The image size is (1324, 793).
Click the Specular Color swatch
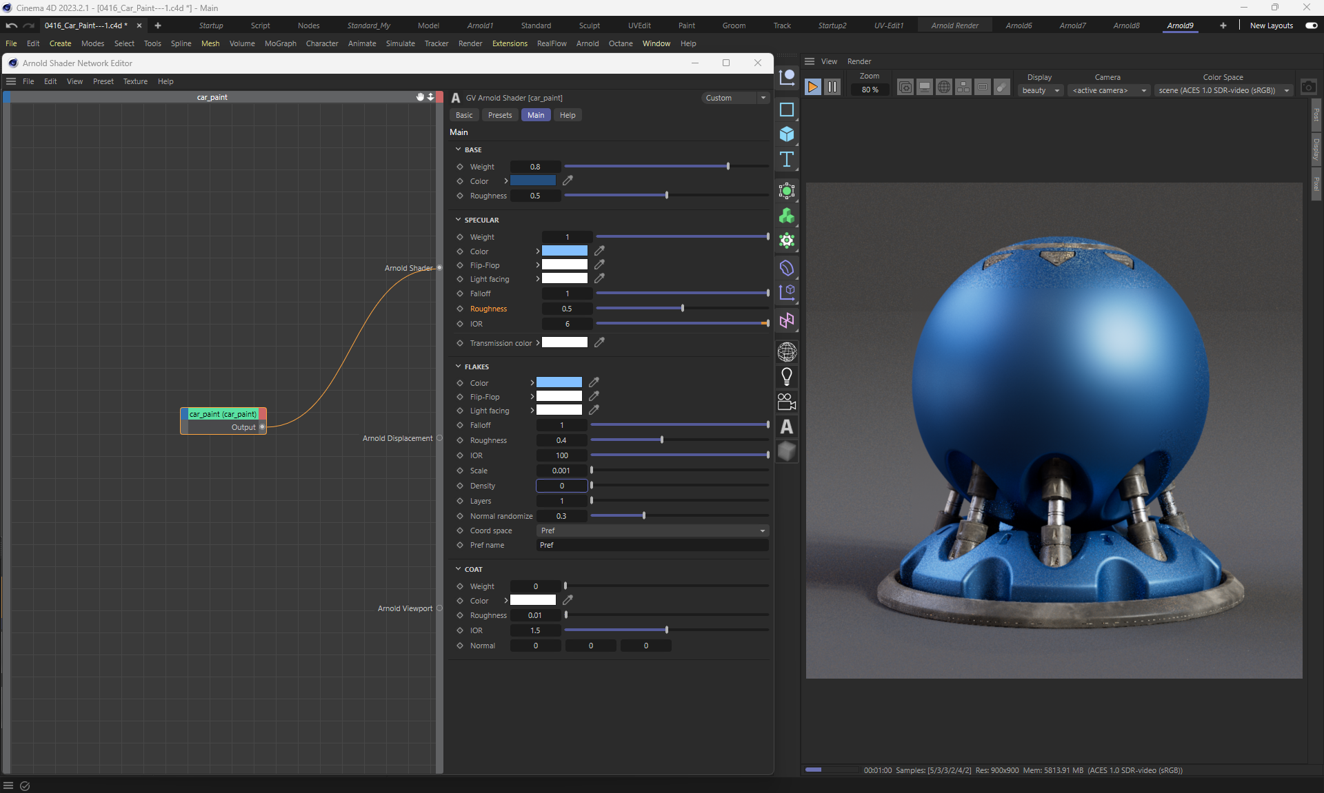[564, 251]
